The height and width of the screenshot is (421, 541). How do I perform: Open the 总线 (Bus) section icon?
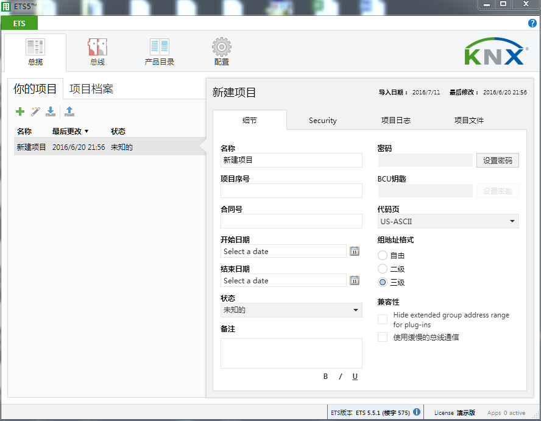point(97,48)
